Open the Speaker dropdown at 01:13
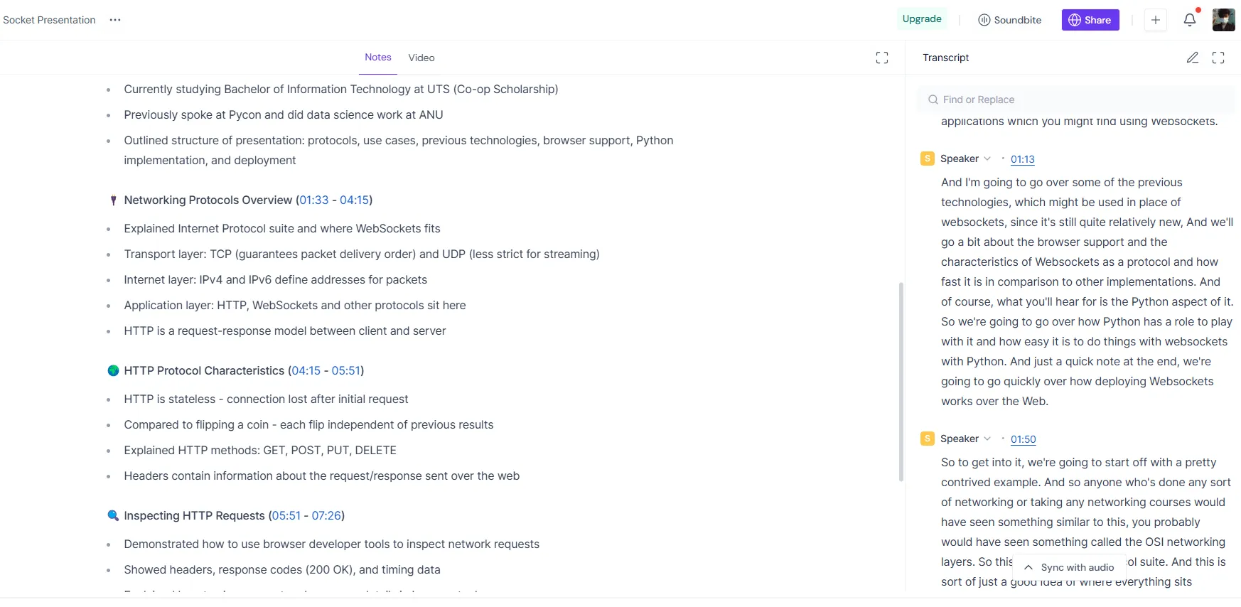Viewport: 1241px width, 607px height. pos(987,159)
